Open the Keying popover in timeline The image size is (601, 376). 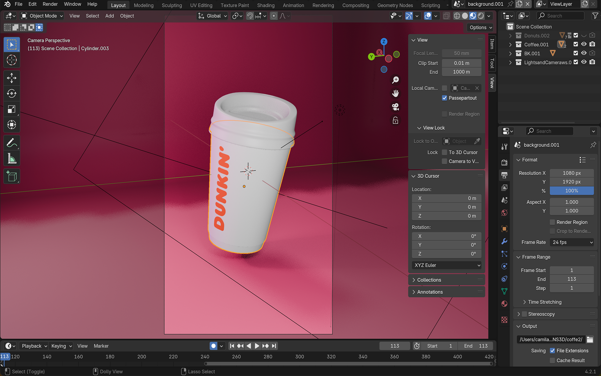61,346
